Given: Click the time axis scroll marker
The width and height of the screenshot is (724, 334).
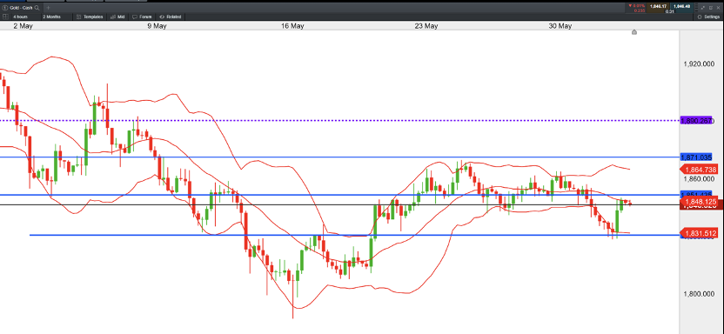Looking at the screenshot, I should tap(634, 32).
